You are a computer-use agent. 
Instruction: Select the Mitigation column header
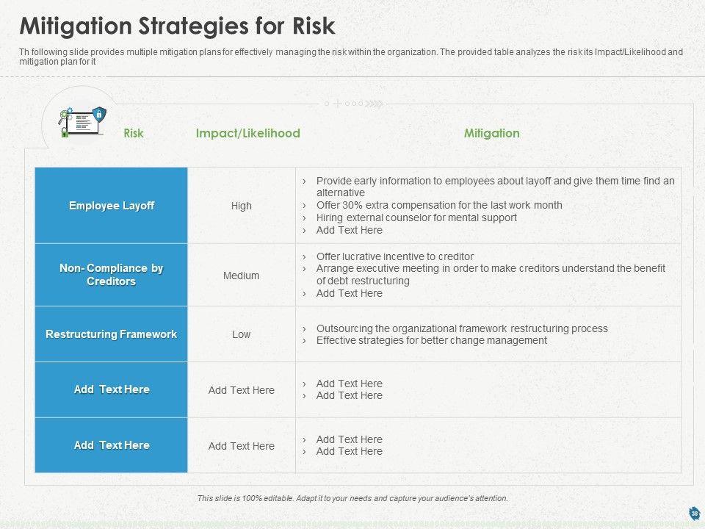point(491,133)
